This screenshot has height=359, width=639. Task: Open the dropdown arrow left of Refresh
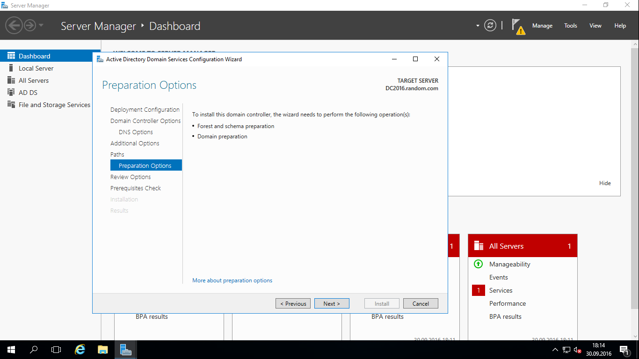coord(478,26)
